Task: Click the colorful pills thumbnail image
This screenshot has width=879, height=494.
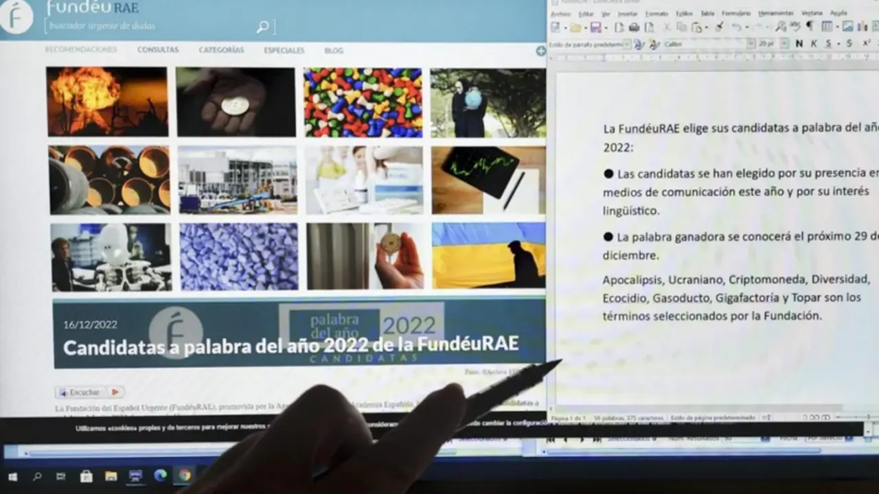Action: click(363, 102)
